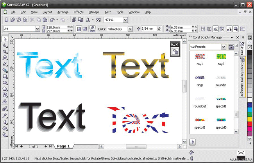Open the Presets dropdown in Scripts Manager

pos(224,47)
